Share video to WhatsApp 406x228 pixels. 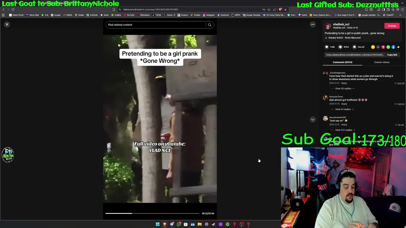(388, 47)
